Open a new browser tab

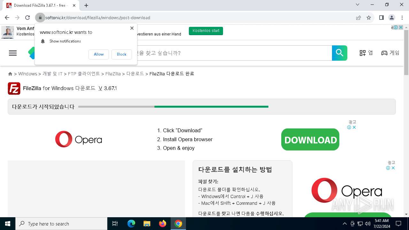[86, 5]
